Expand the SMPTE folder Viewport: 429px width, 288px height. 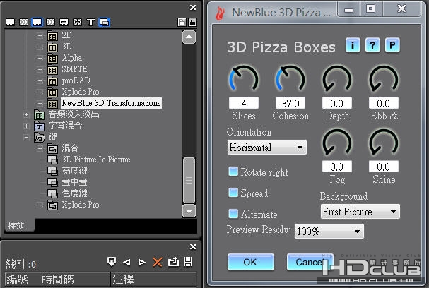coord(40,70)
